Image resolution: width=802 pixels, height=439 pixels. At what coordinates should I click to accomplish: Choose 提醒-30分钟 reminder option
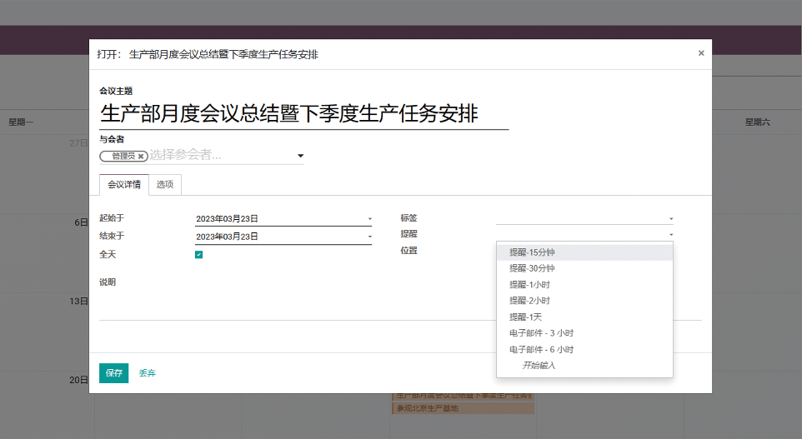pyautogui.click(x=533, y=268)
